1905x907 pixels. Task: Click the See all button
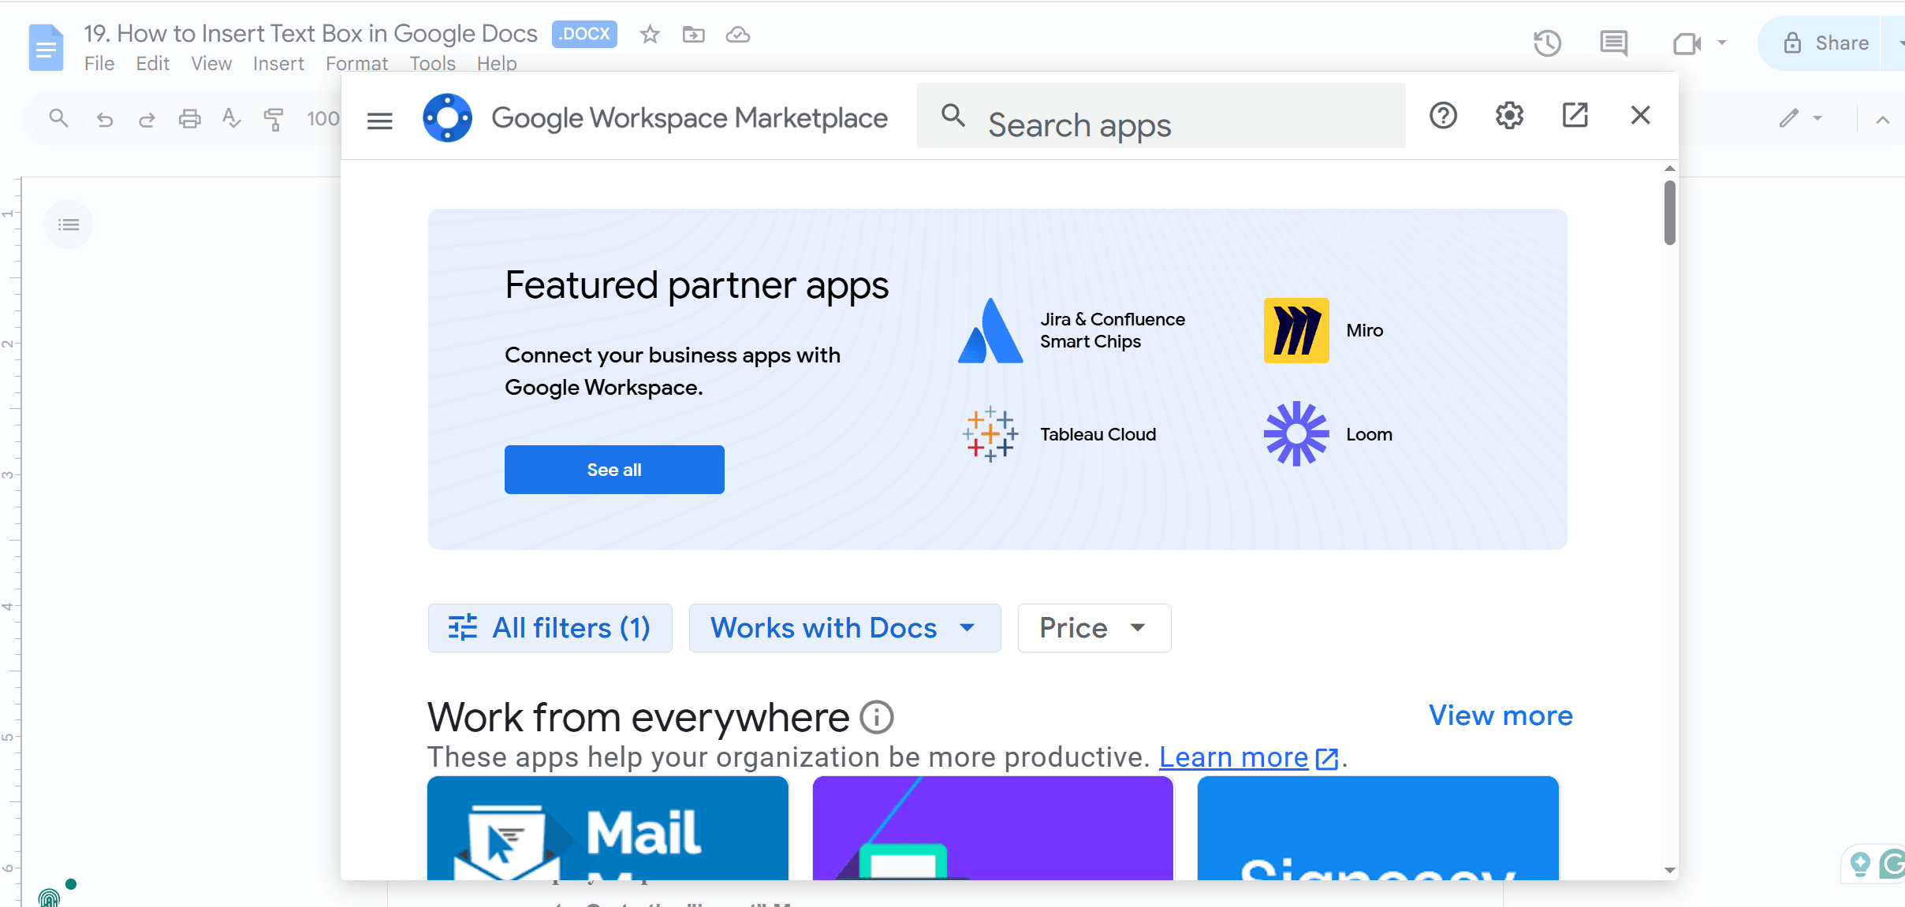click(x=613, y=469)
